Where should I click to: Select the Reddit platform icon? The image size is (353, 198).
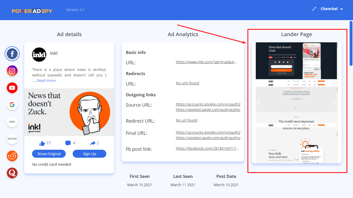tap(12, 156)
